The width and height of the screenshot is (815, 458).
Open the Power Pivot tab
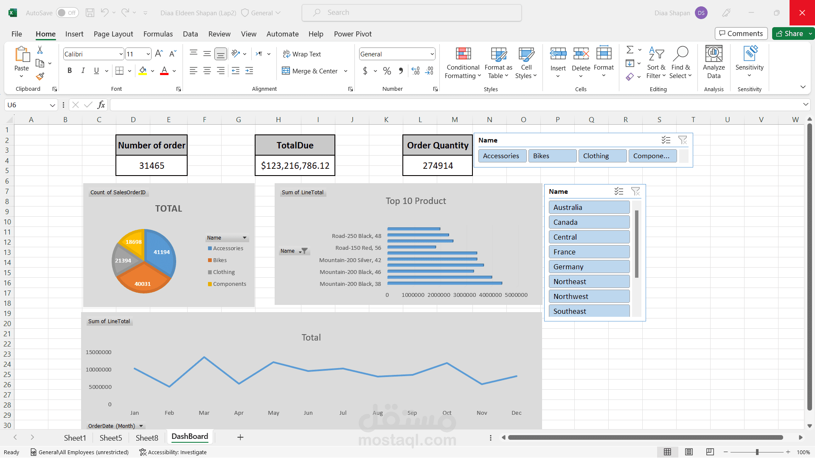pyautogui.click(x=352, y=34)
